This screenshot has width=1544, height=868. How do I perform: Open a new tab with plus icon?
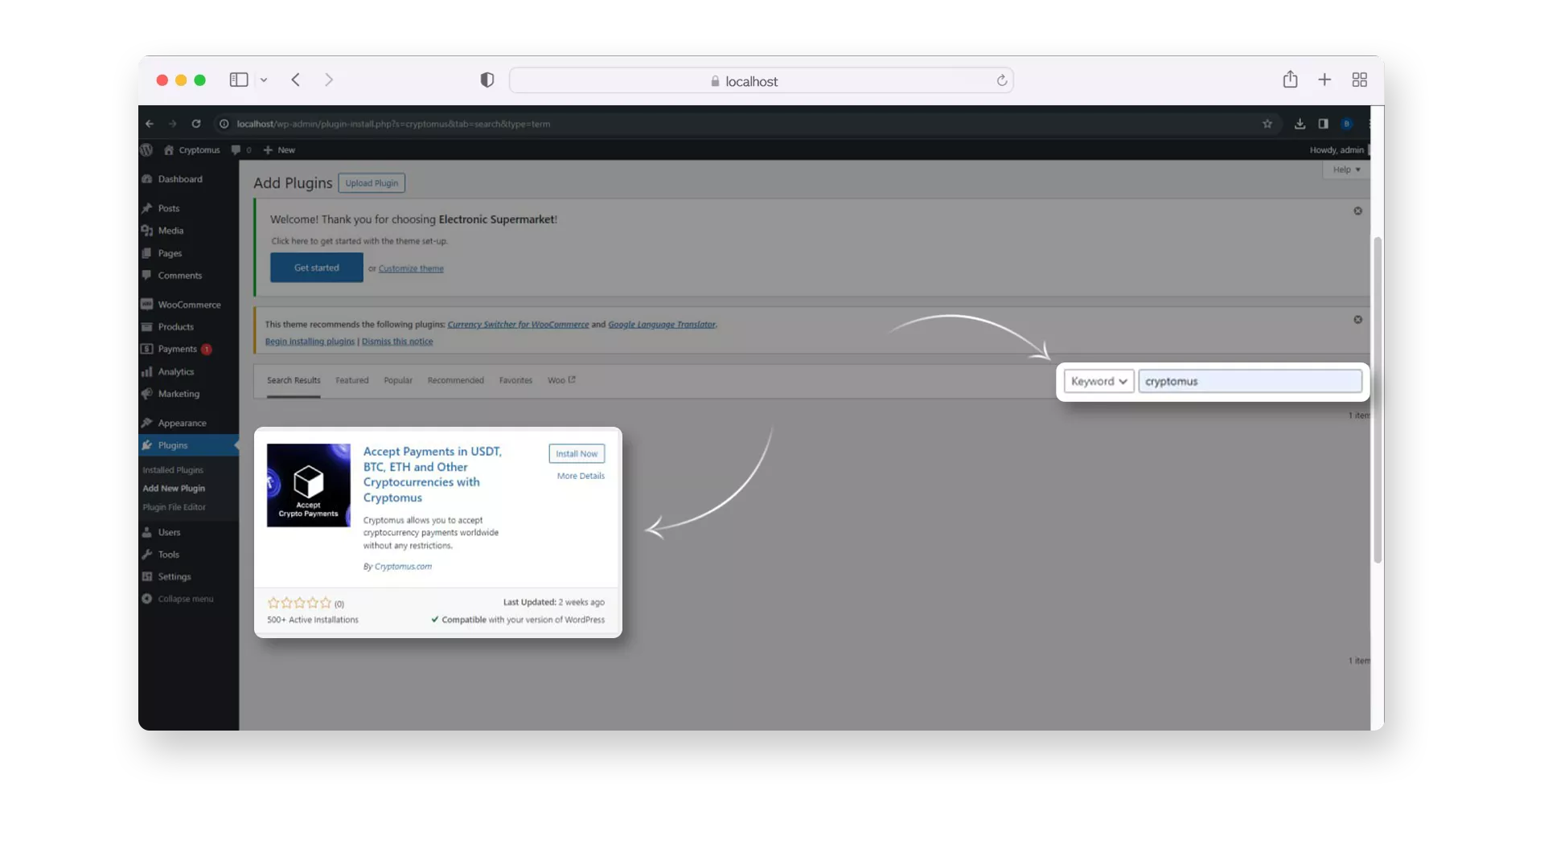click(1324, 80)
